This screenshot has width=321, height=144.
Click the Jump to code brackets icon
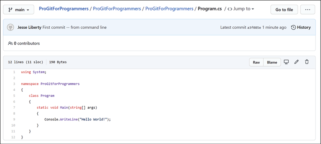tap(230, 9)
